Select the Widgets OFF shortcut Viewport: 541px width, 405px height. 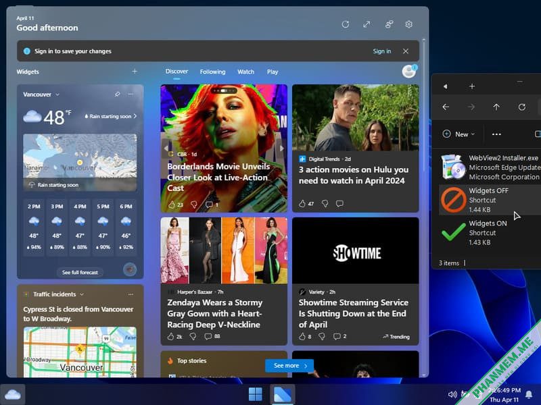coord(490,200)
